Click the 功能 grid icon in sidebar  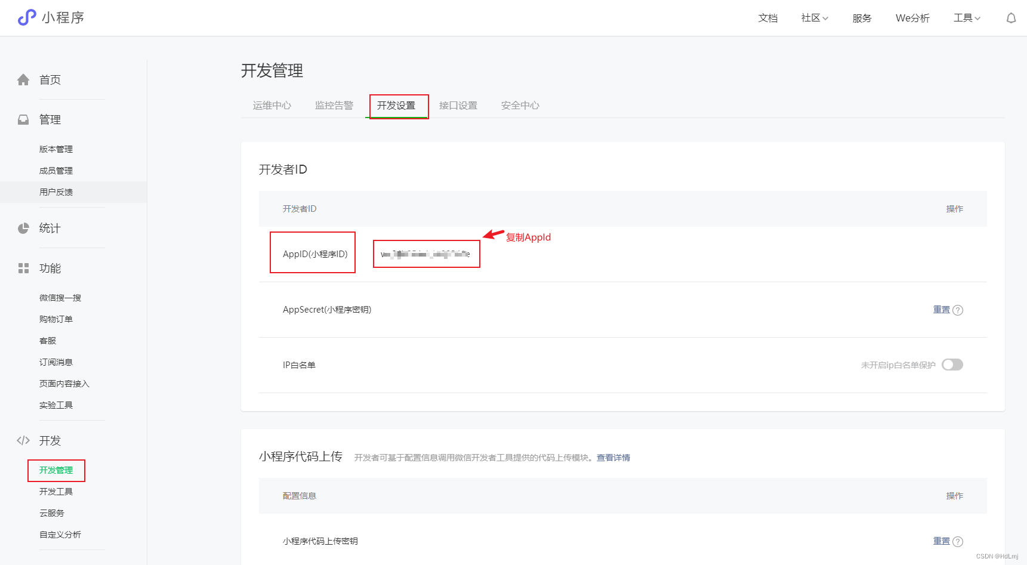click(x=23, y=268)
